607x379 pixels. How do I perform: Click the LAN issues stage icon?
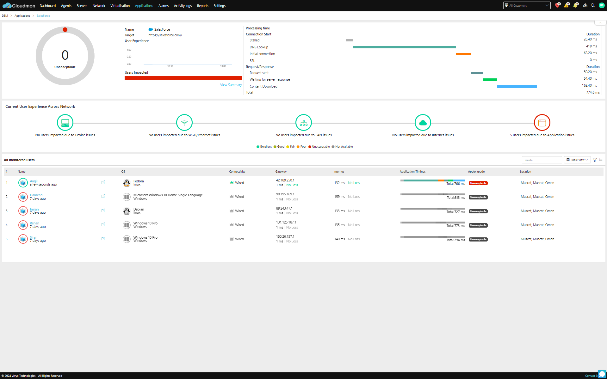304,122
